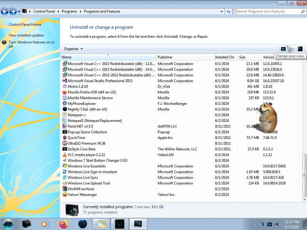The height and width of the screenshot is (230, 307).
Task: Show hidden icons arrow in system tray
Action: [255, 224]
